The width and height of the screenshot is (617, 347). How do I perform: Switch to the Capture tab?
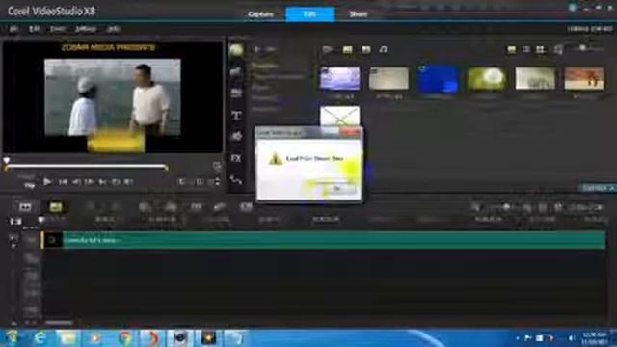coord(261,14)
